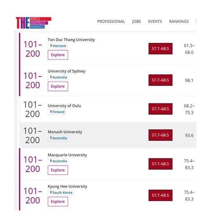Go to the Events menu item
This screenshot has height=217, width=210.
[155, 21]
